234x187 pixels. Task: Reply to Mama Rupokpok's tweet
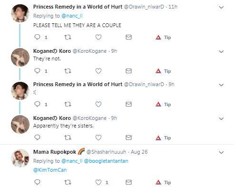37,182
